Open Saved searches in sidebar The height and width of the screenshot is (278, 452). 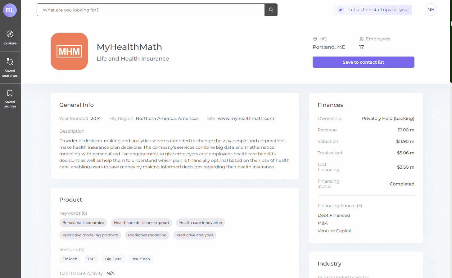tap(10, 67)
